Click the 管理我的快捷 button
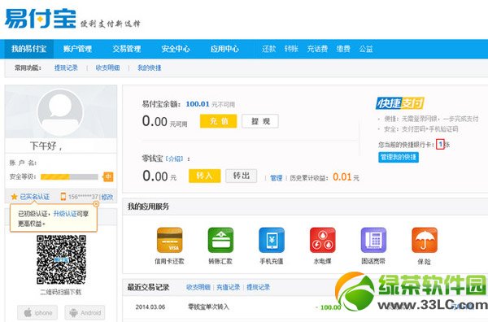Screen dimensions: 488x322 pos(399,157)
